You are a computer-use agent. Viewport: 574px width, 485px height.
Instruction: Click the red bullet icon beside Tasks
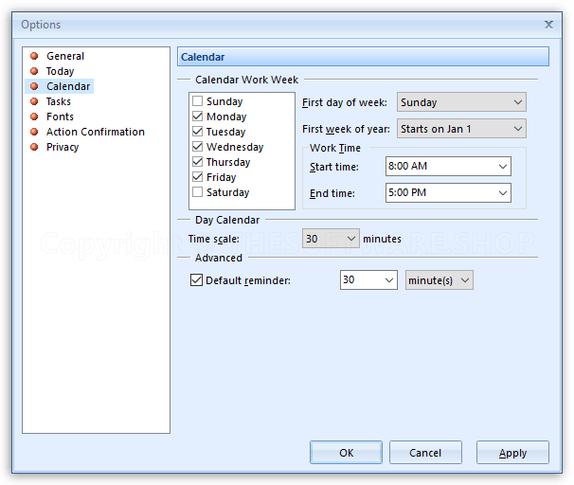[34, 101]
